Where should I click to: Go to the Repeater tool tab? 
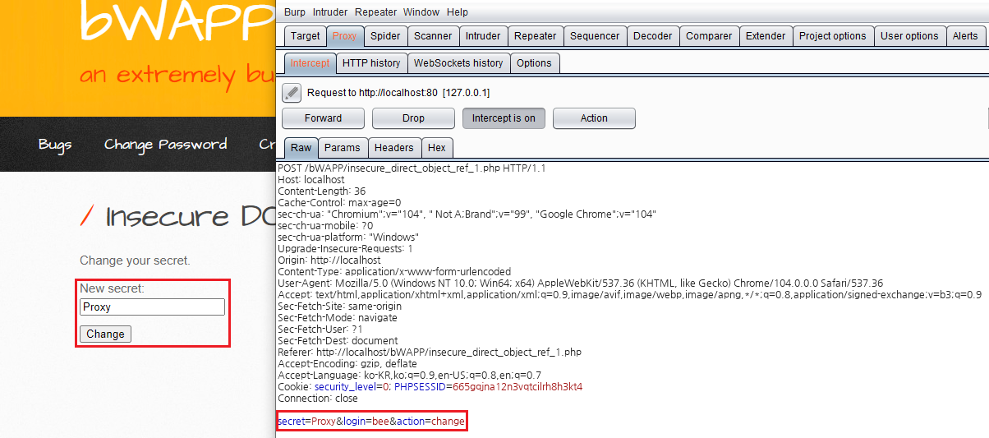(x=535, y=36)
